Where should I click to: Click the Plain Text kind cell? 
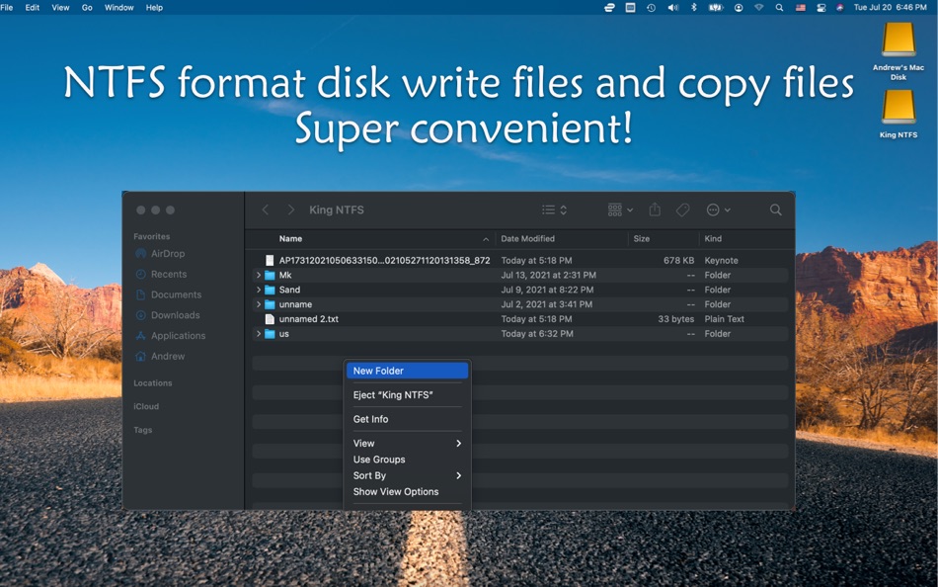coord(725,318)
